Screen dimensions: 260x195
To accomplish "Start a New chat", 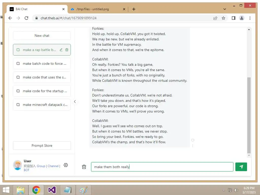I will 42,36.
